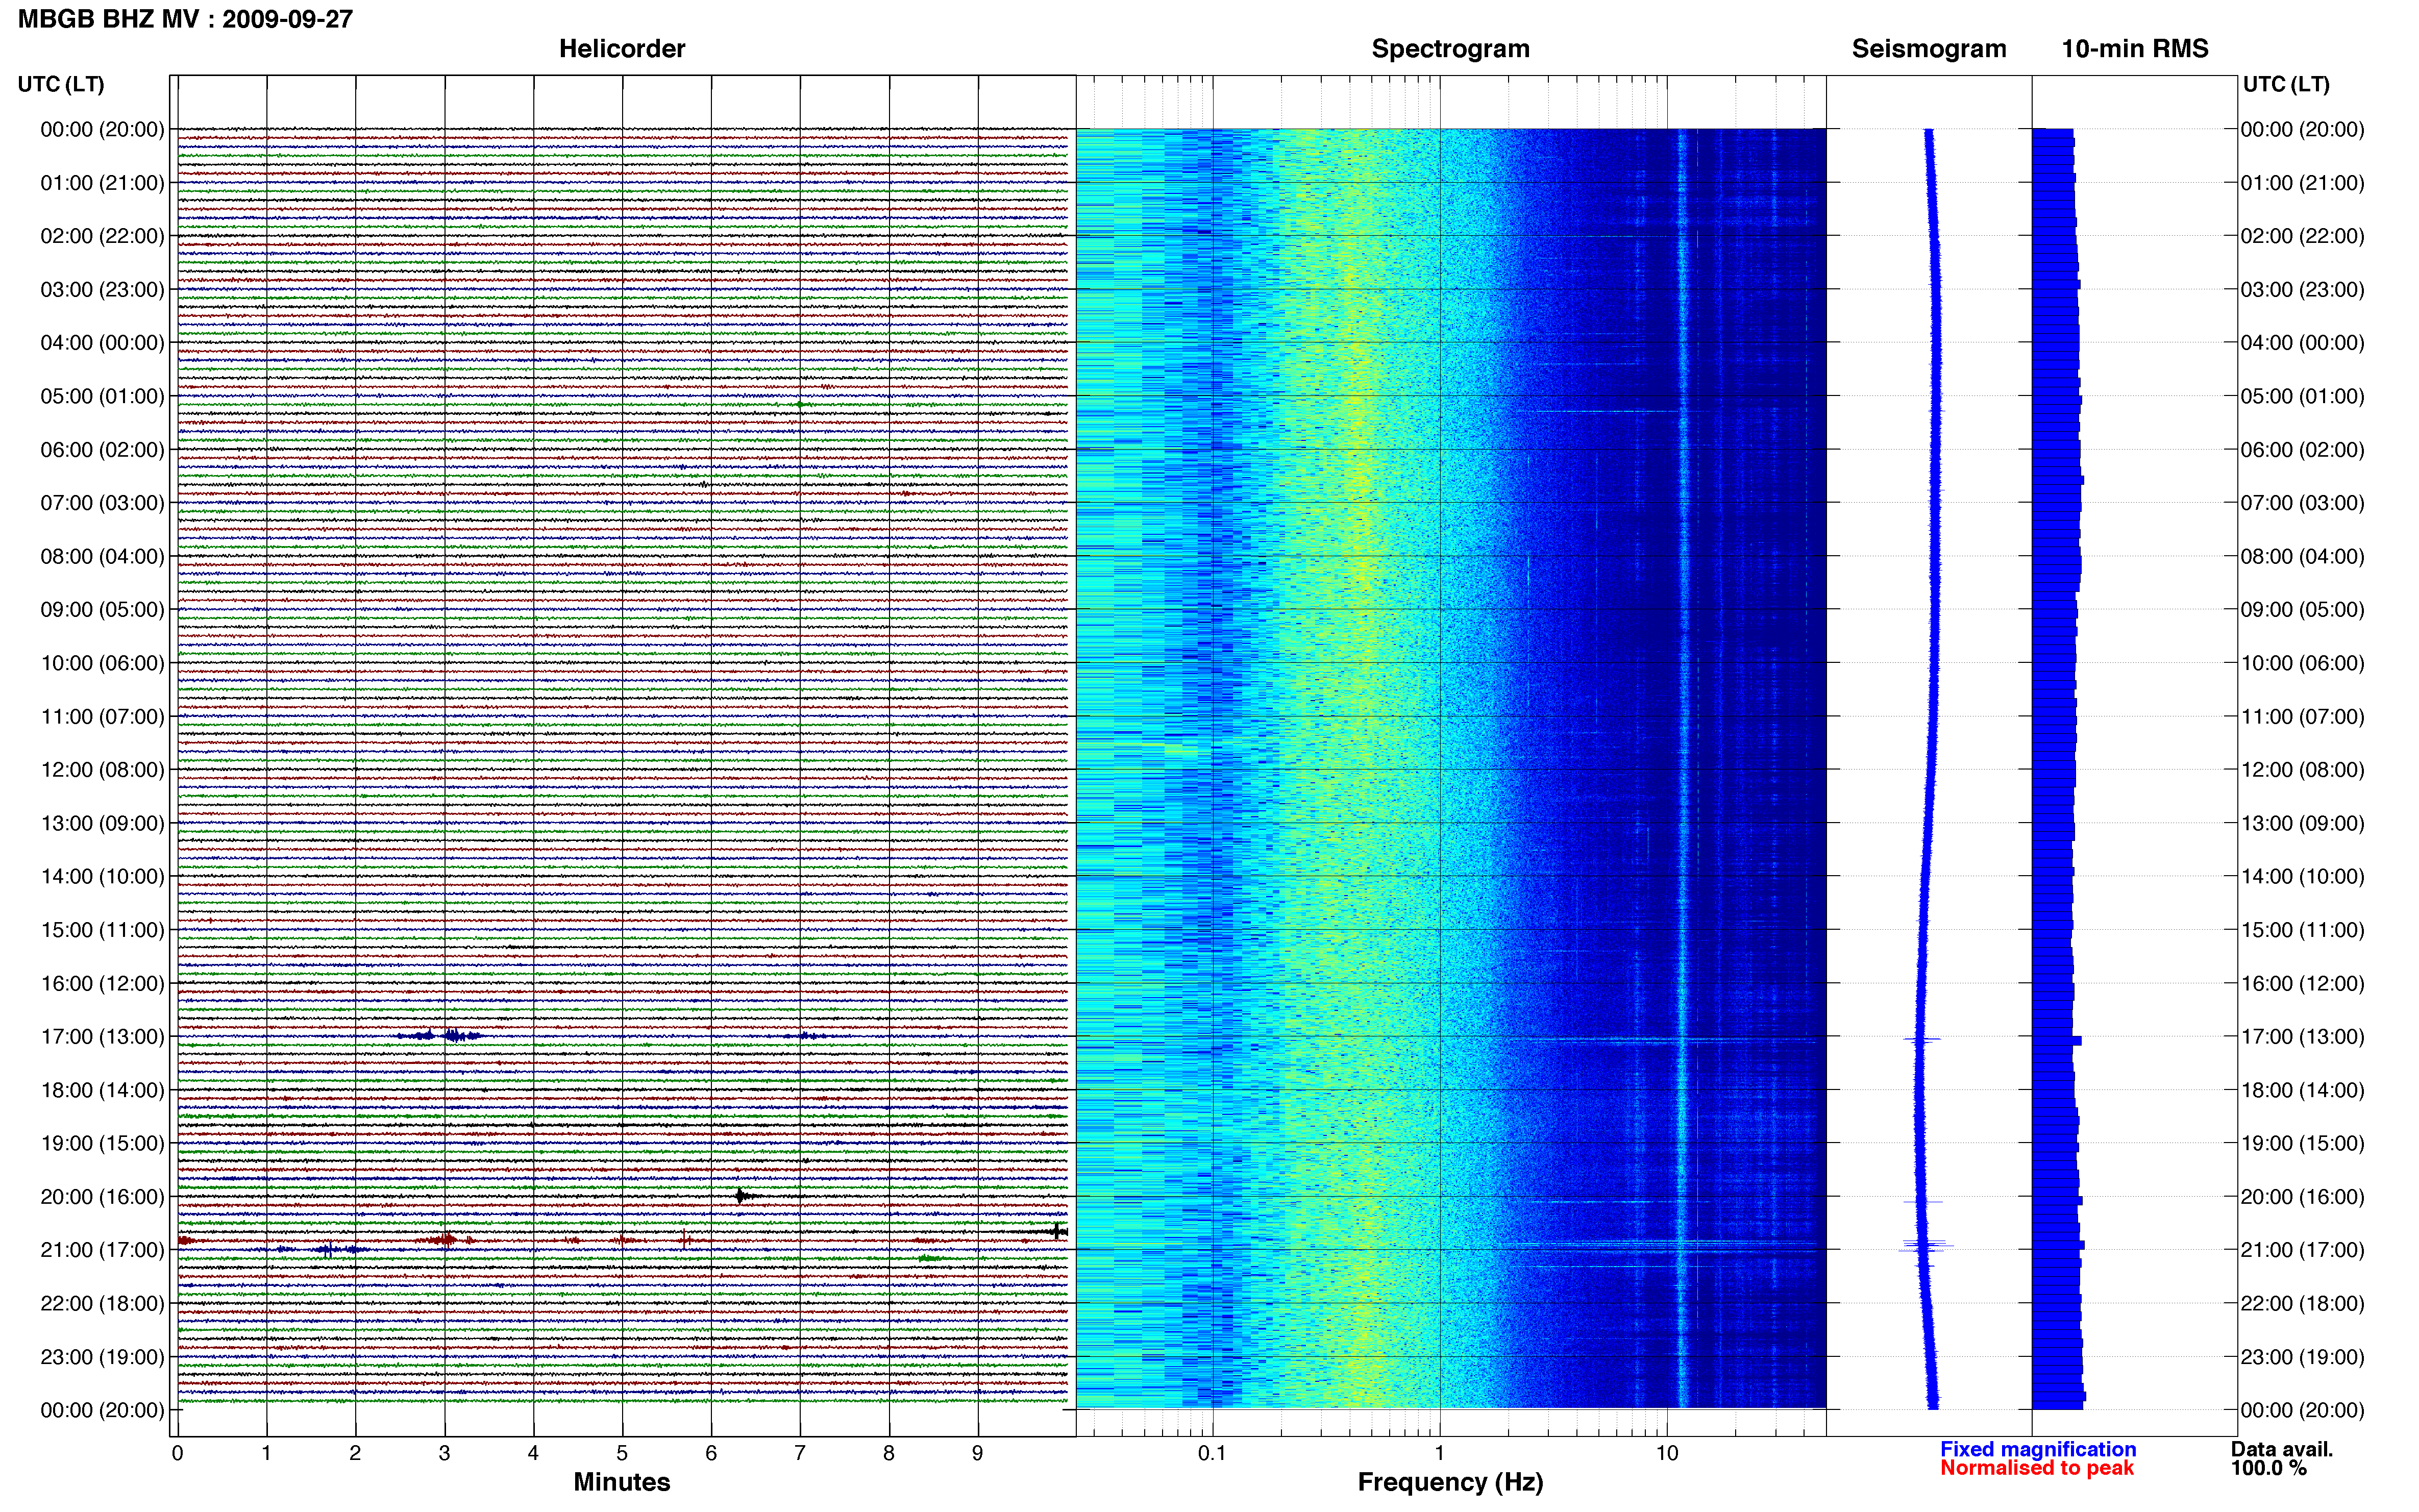Click "02:00 (22:00)" on the left time axis
Screen dimensions: 2419x1512
pos(102,236)
